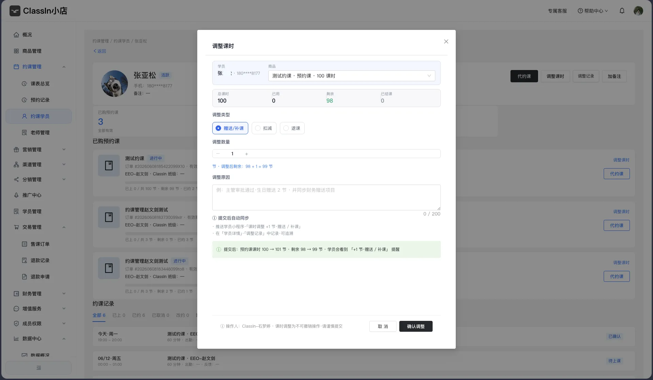Click the ClassIn小店 logo icon
The width and height of the screenshot is (653, 380).
click(15, 11)
